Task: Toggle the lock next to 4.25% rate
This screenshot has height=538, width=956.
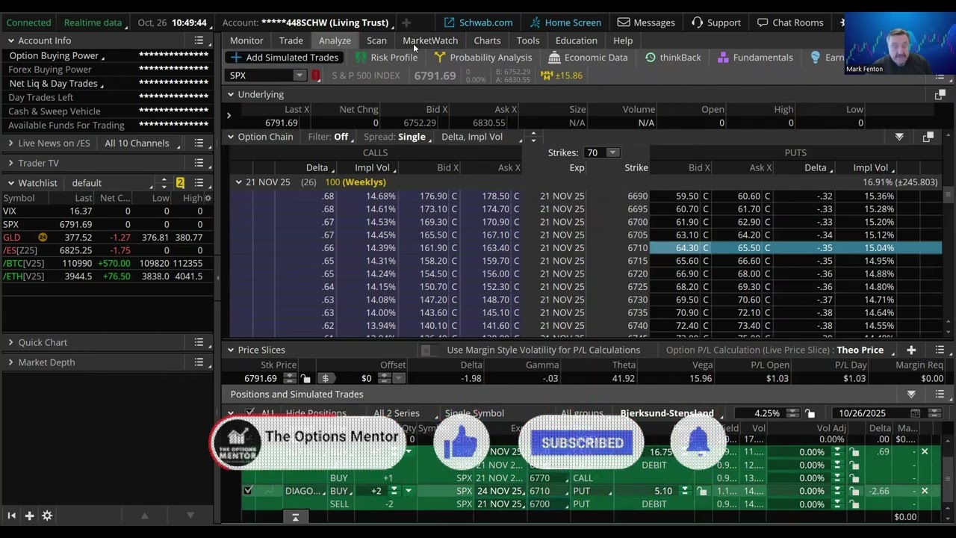Action: coord(810,413)
